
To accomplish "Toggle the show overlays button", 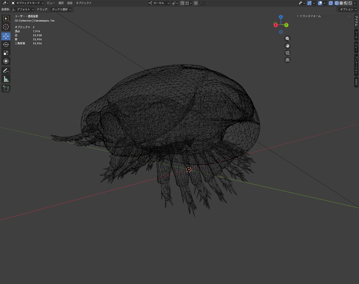I will 320,3.
